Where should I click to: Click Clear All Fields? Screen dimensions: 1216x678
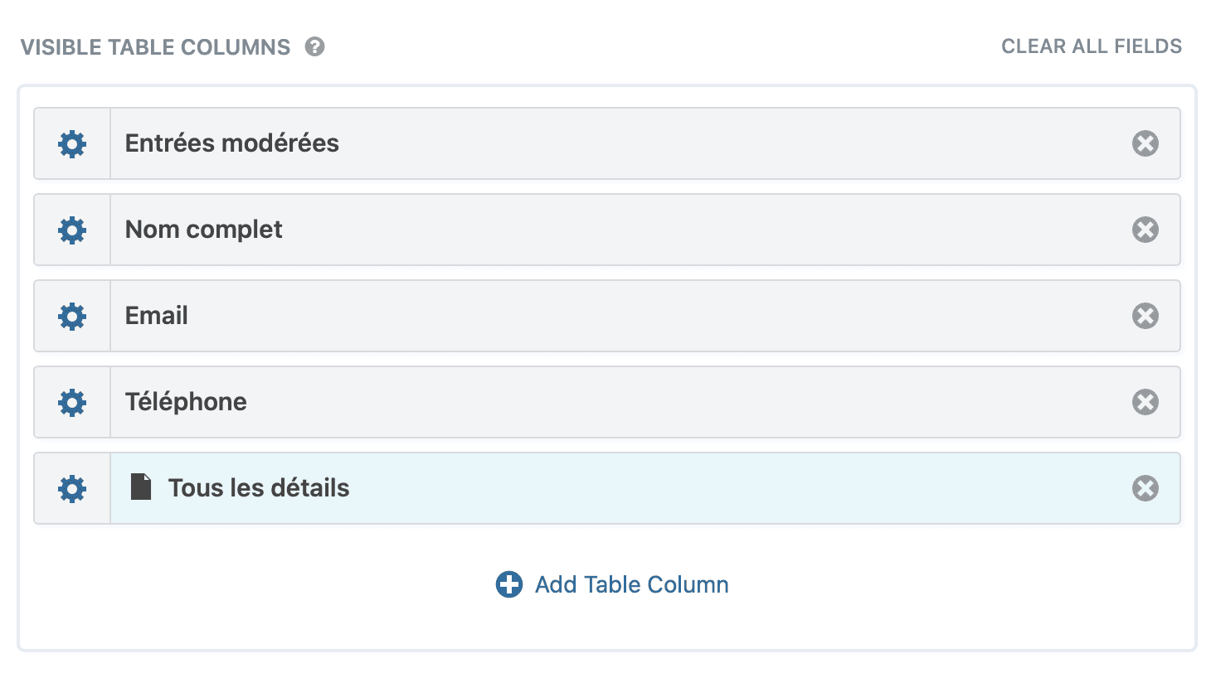[1091, 46]
